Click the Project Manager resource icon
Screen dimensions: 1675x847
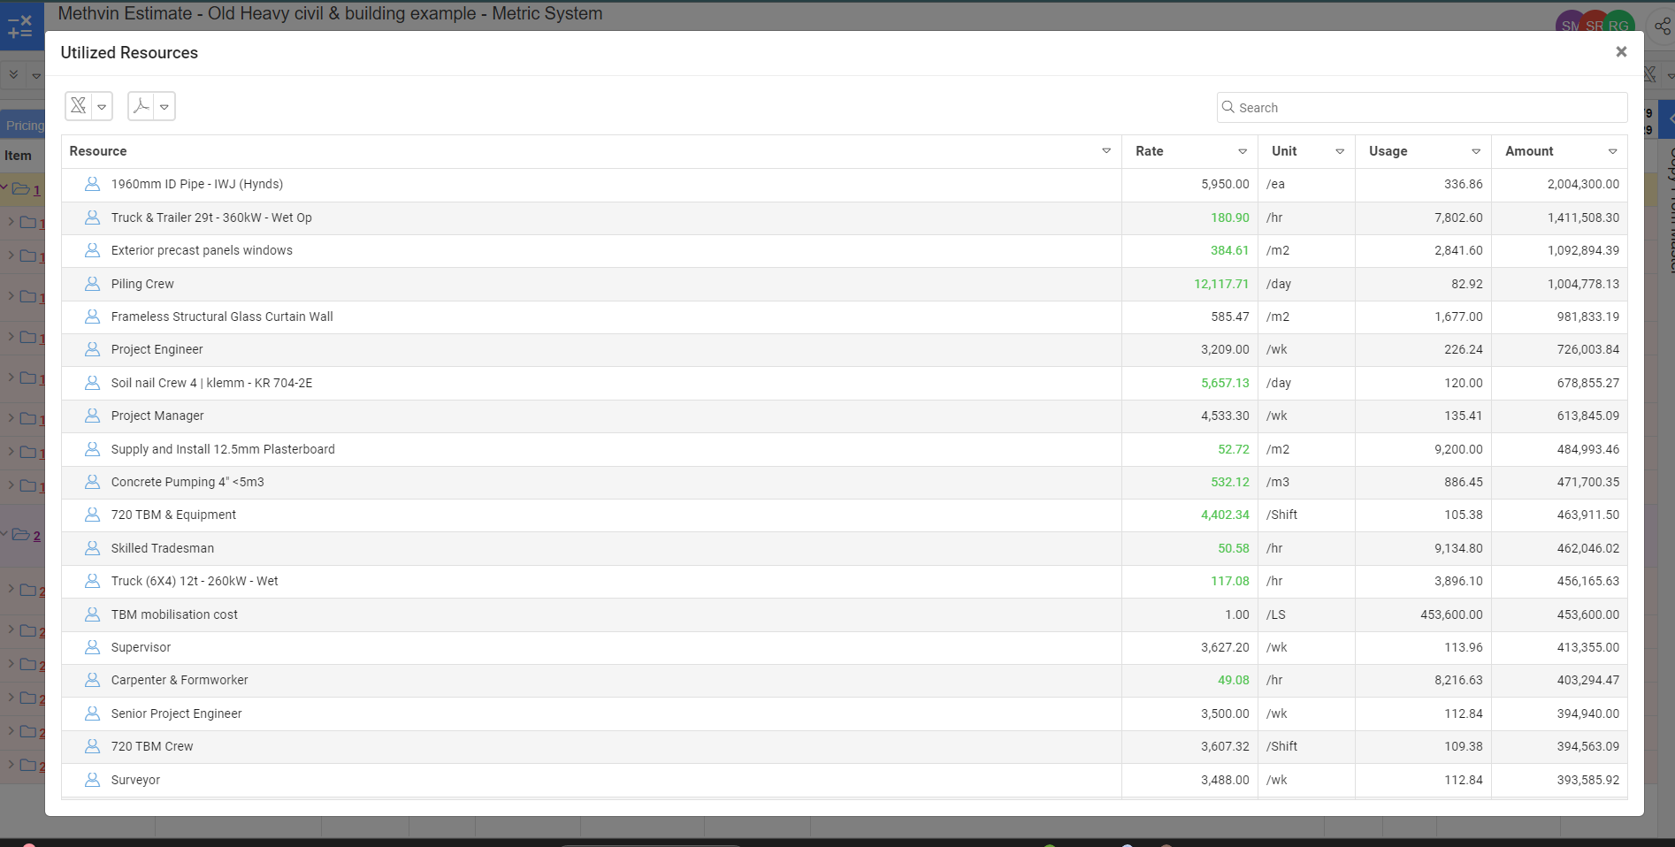point(92,416)
